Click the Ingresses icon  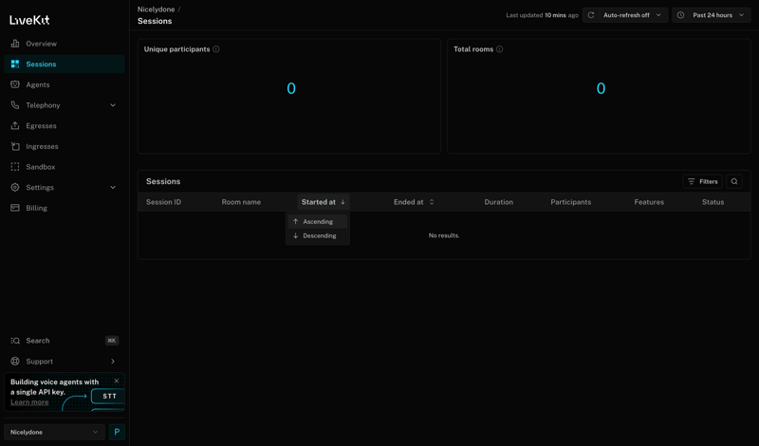(x=15, y=146)
